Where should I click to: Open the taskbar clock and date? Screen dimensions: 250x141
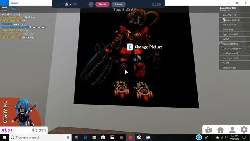234,137
